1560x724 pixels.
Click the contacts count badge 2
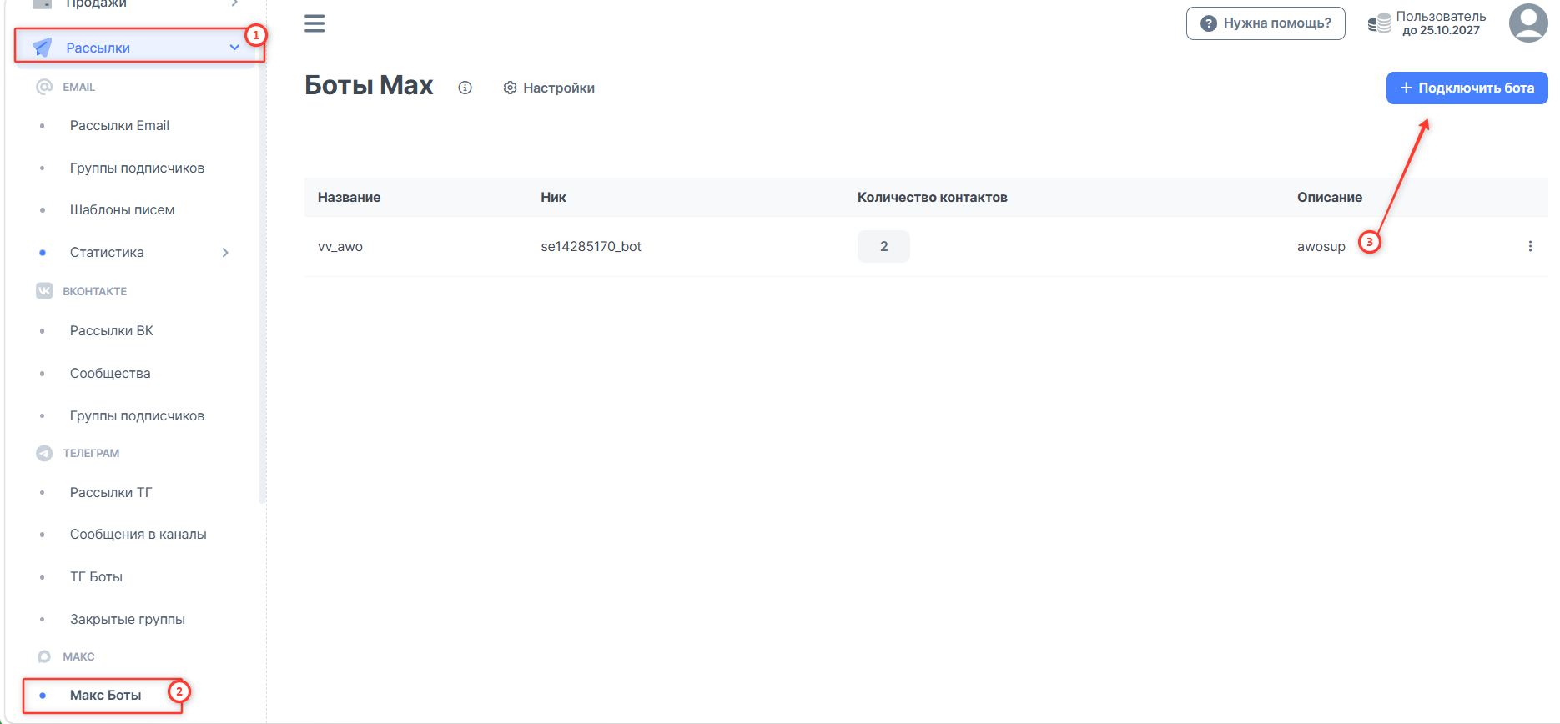[x=883, y=246]
